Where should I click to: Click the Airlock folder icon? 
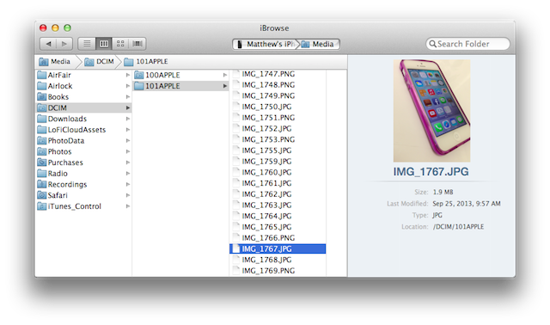42,86
